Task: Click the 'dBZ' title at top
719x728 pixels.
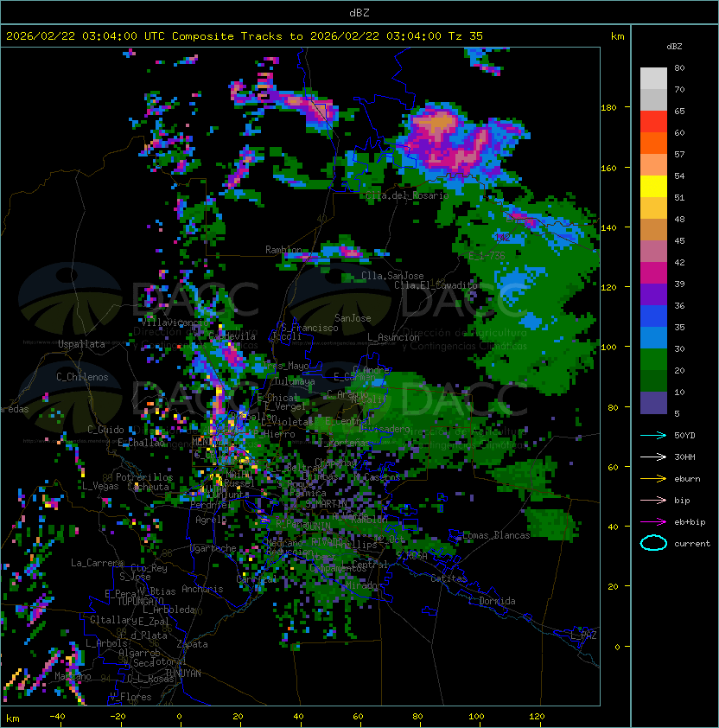Action: point(359,13)
